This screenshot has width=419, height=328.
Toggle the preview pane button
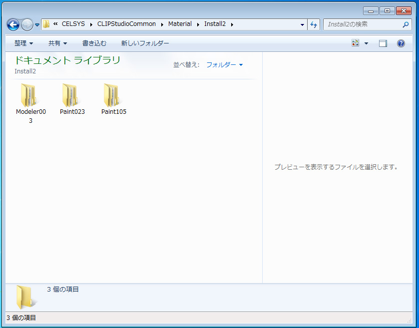click(383, 43)
